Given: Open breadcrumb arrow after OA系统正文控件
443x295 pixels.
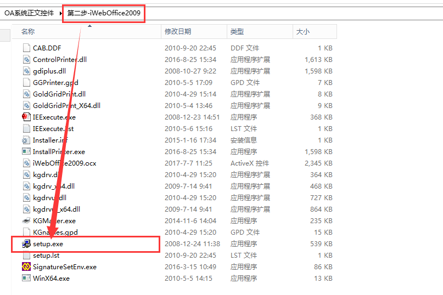Looking at the screenshot, I should coord(61,13).
